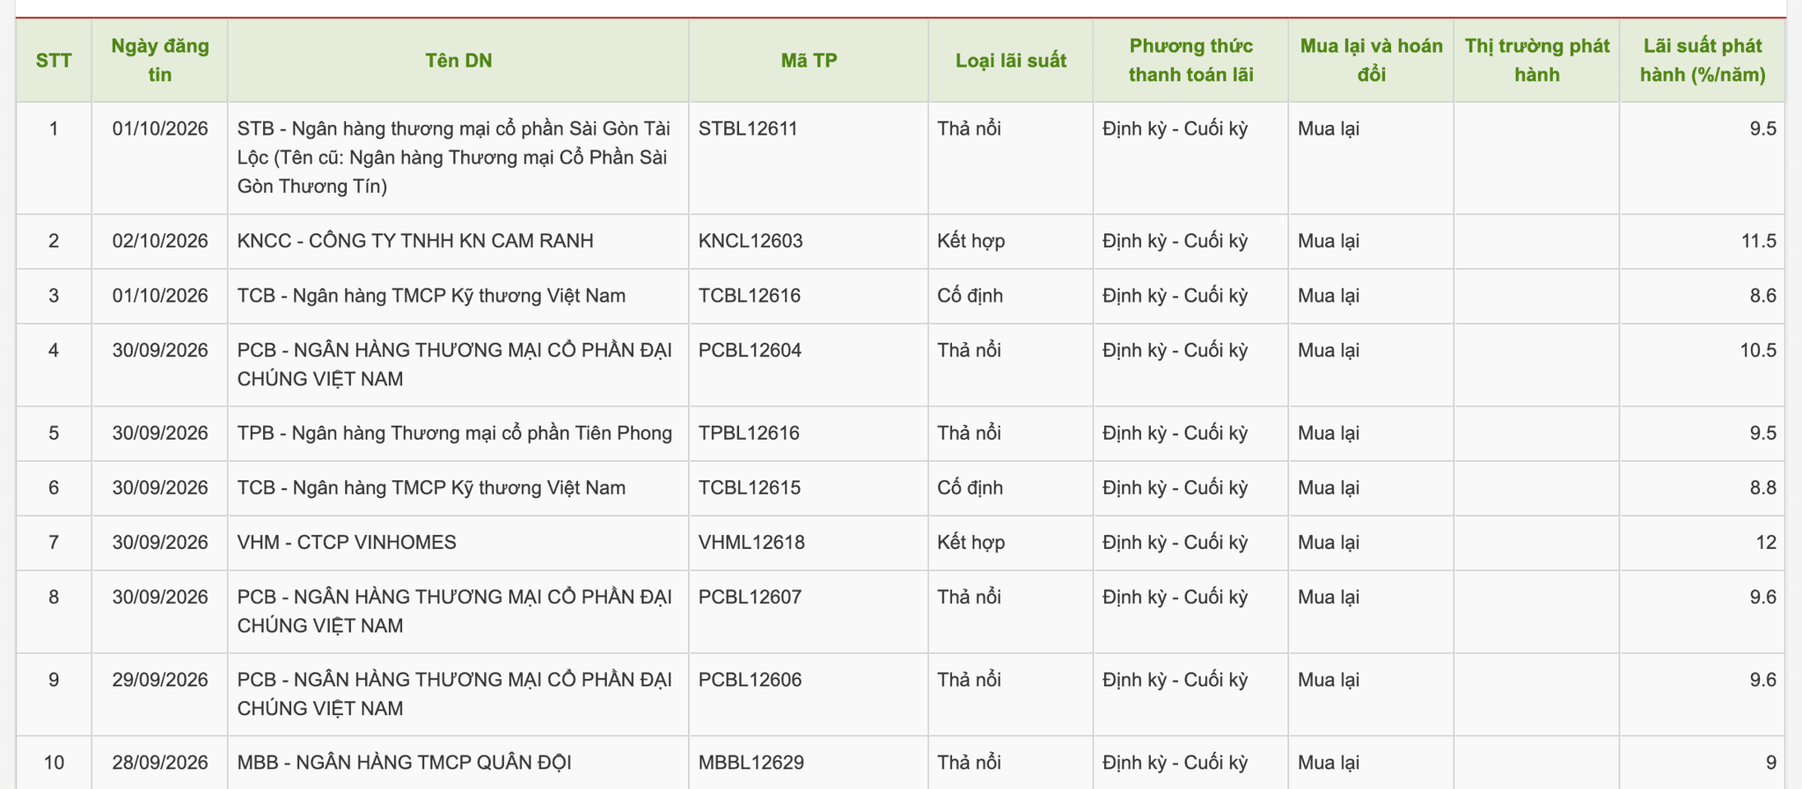Viewport: 1802px width, 789px height.
Task: Click the date 28/09/2026 cell
Action: click(160, 763)
